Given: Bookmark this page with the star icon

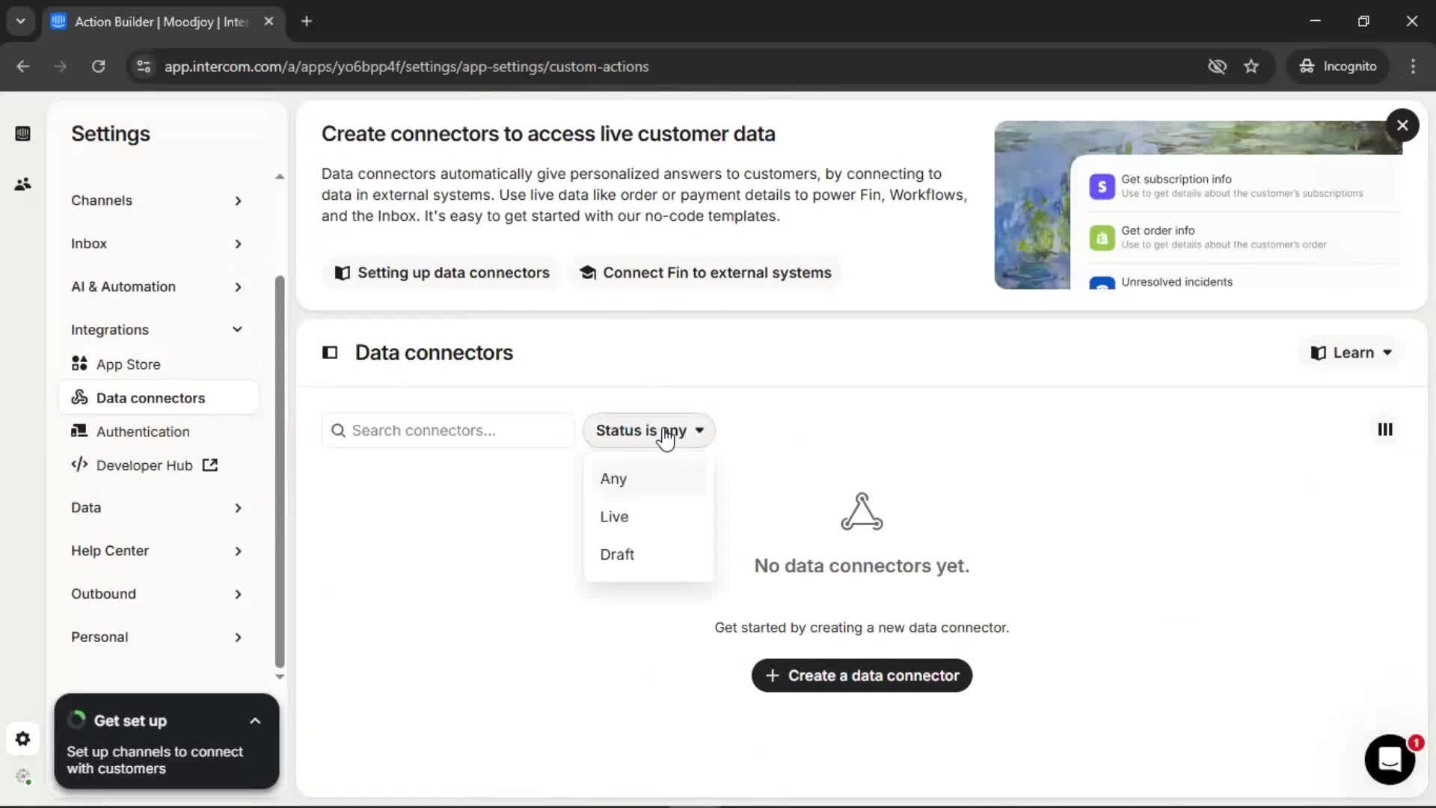Looking at the screenshot, I should click(x=1251, y=67).
